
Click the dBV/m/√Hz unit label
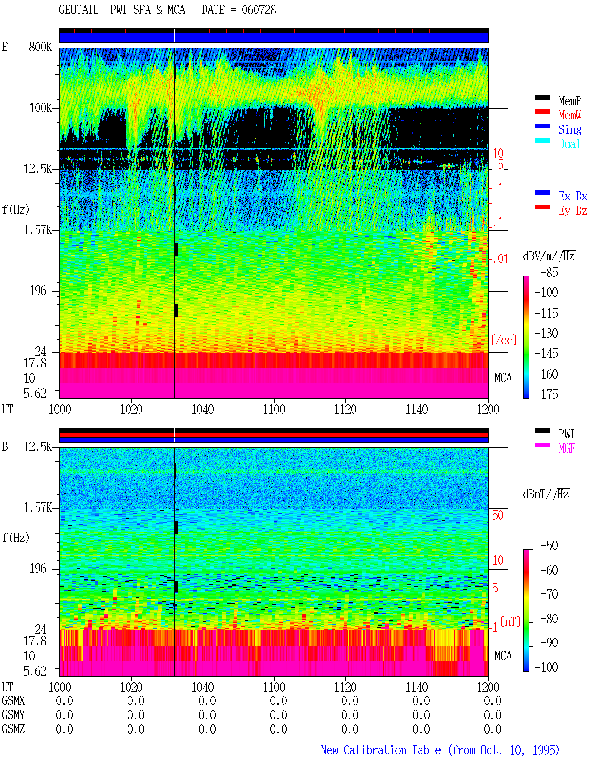549,256
